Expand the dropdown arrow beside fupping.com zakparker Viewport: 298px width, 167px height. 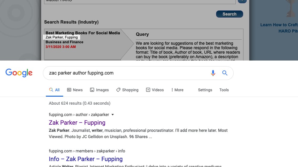point(113,115)
